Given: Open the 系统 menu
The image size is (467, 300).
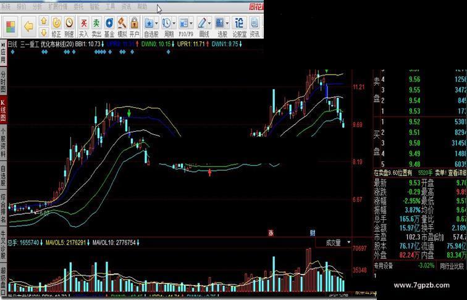Looking at the screenshot, I should 6,7.
